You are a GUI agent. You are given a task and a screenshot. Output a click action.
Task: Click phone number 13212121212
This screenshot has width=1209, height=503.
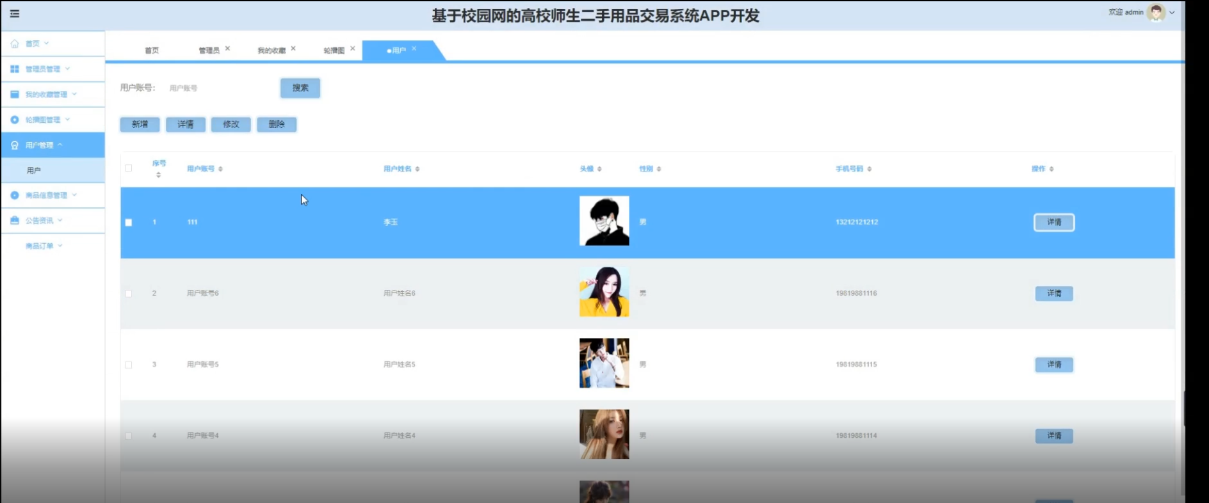tap(857, 222)
